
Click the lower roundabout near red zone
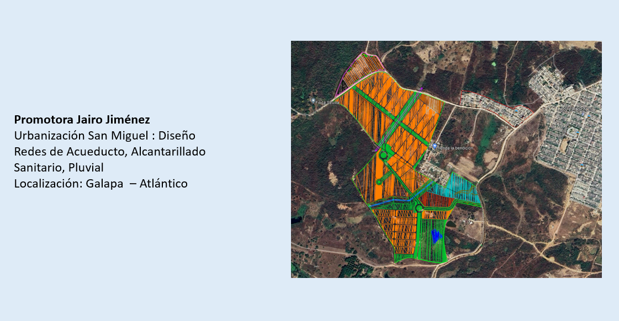(419, 207)
